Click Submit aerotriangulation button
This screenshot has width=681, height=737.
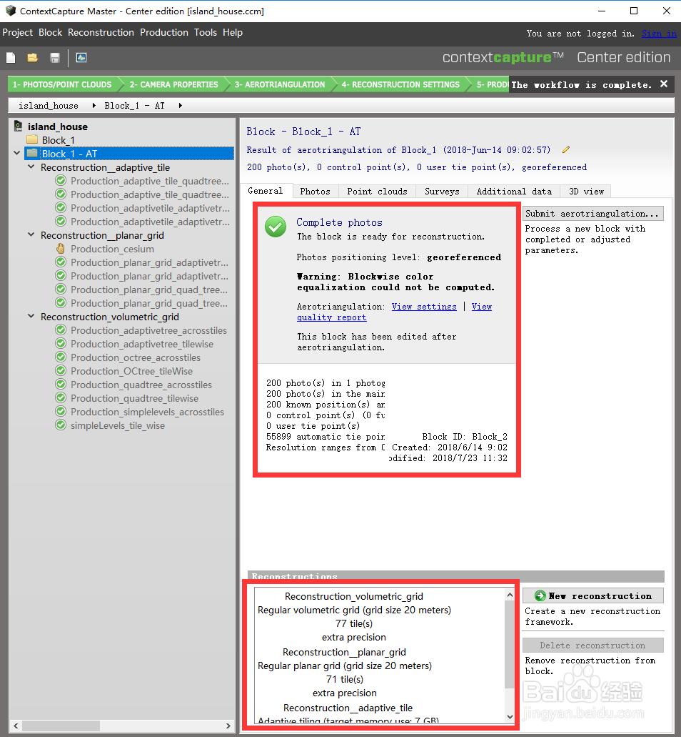pyautogui.click(x=592, y=214)
